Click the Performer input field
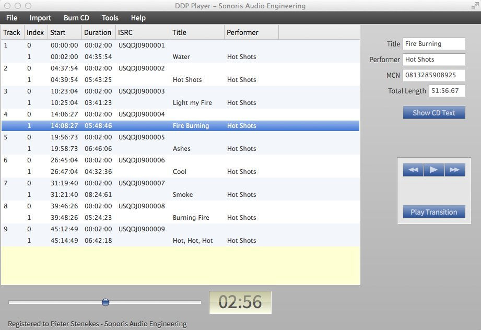 tap(433, 60)
